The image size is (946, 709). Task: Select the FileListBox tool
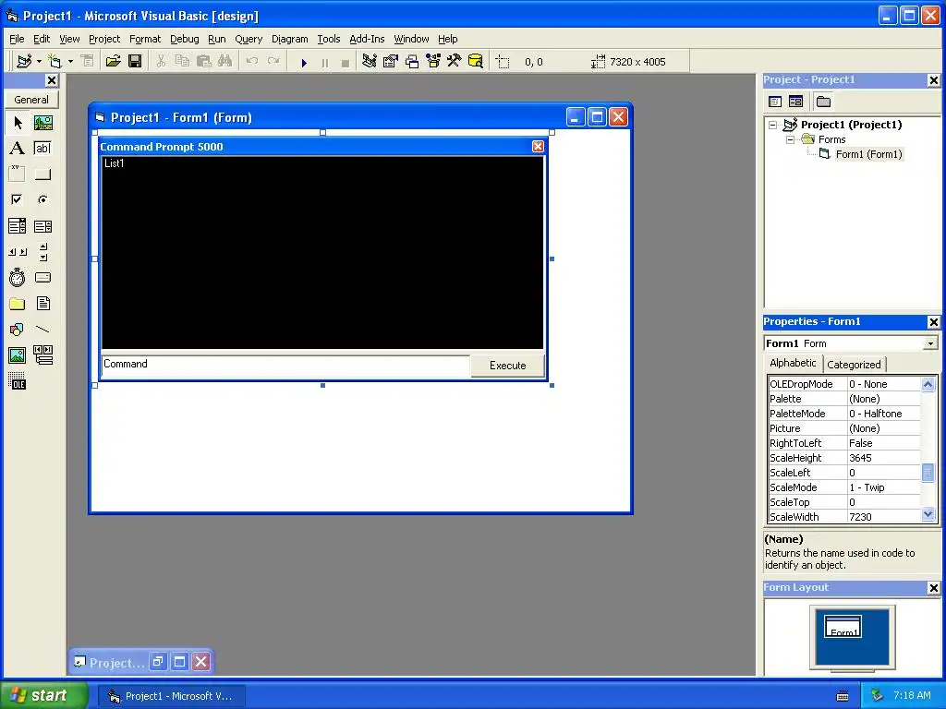pyautogui.click(x=42, y=303)
